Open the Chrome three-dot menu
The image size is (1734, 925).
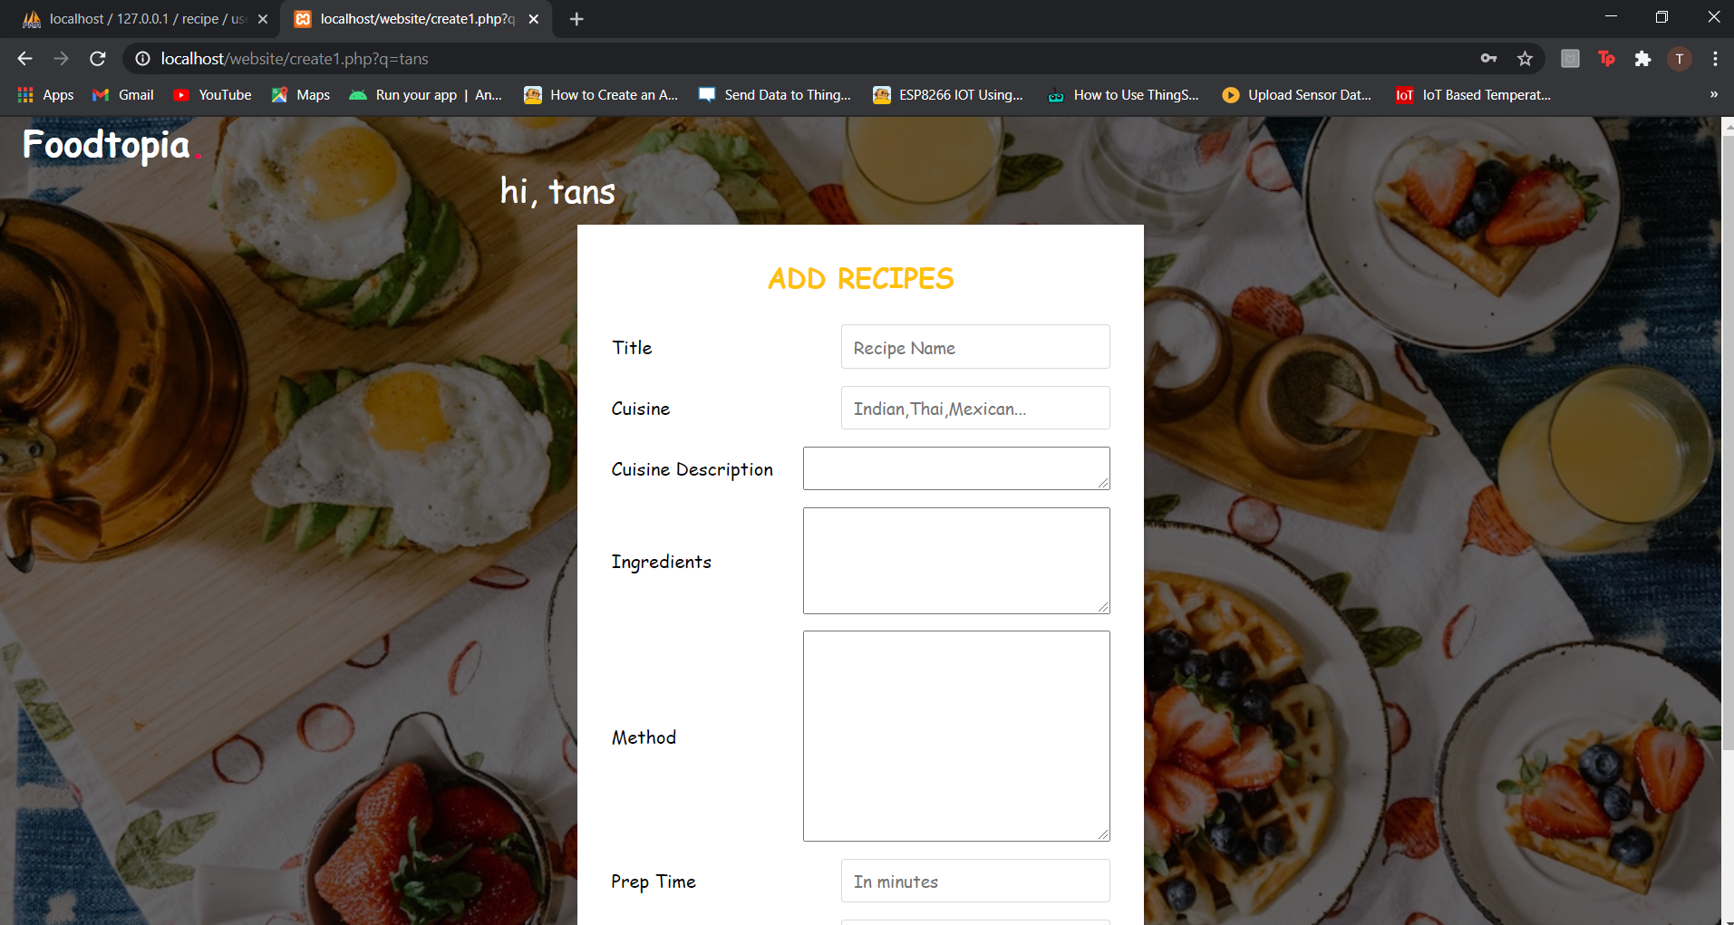[x=1715, y=58]
